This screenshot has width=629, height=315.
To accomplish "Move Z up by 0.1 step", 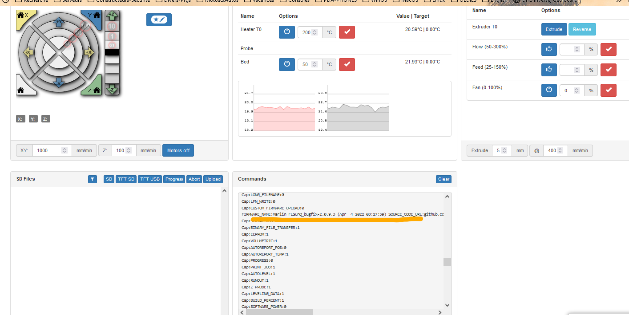I will (x=112, y=45).
